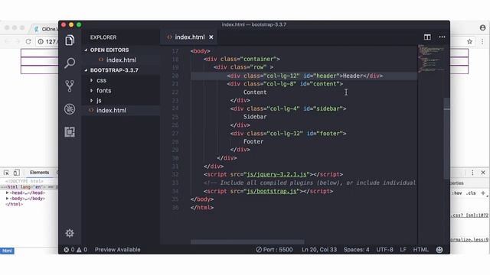
Task: Toggle the DevTools device toolbar icon
Action: click(x=17, y=173)
